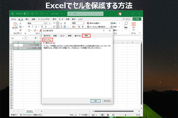The height and width of the screenshot is (118, 178).
Task: Click the Merge and Center icon
Action: pyautogui.click(x=65, y=27)
